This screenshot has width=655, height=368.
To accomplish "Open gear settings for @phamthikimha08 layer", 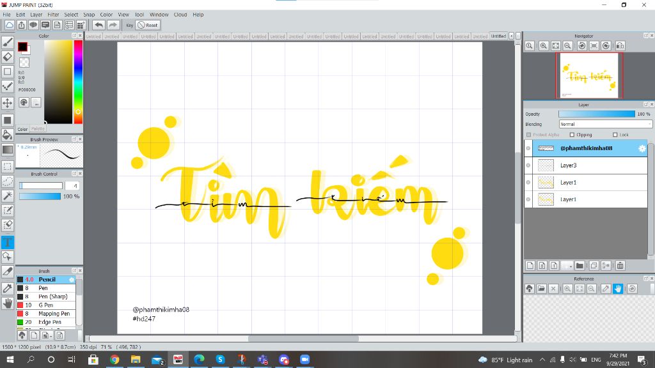I will click(642, 148).
